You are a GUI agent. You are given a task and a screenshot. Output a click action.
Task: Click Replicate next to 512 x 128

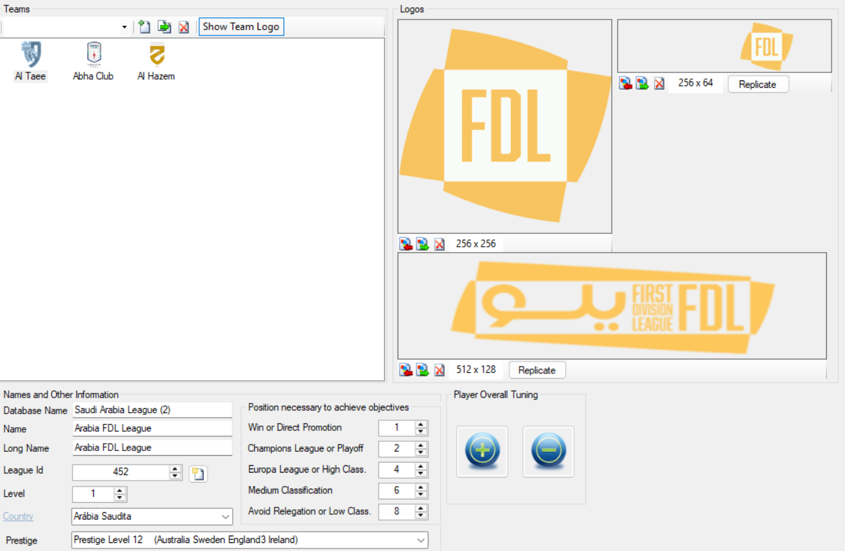coord(537,370)
